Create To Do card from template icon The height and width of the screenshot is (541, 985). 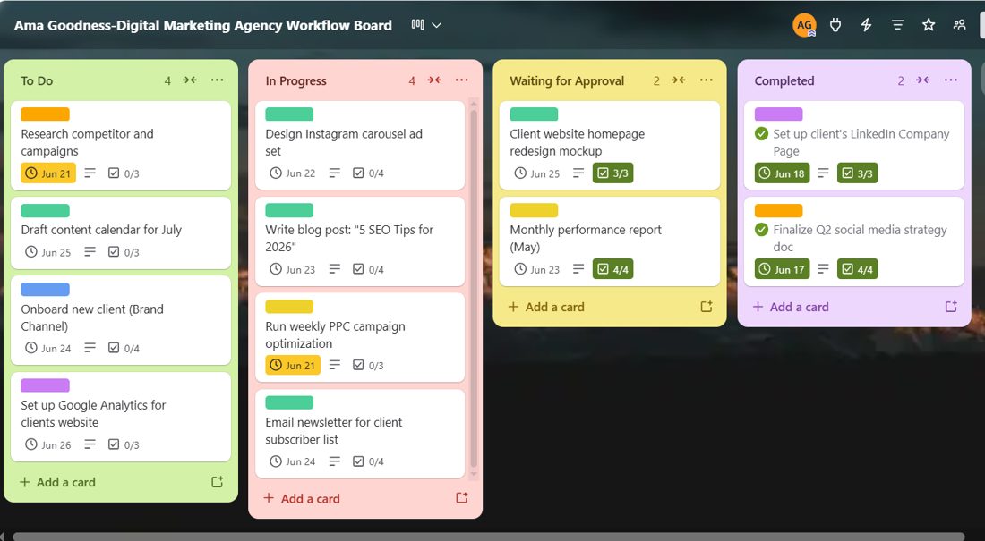pyautogui.click(x=218, y=482)
